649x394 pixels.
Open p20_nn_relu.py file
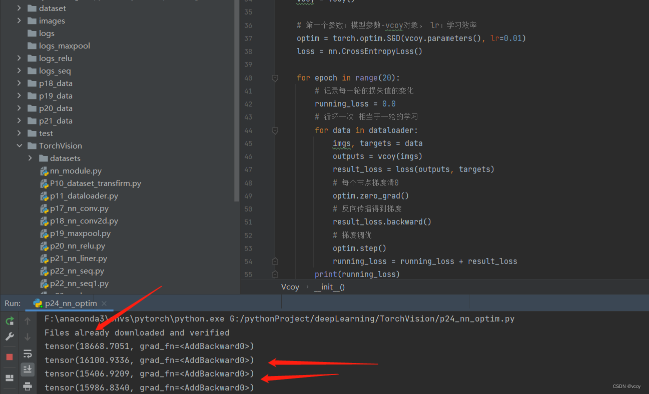pos(78,245)
